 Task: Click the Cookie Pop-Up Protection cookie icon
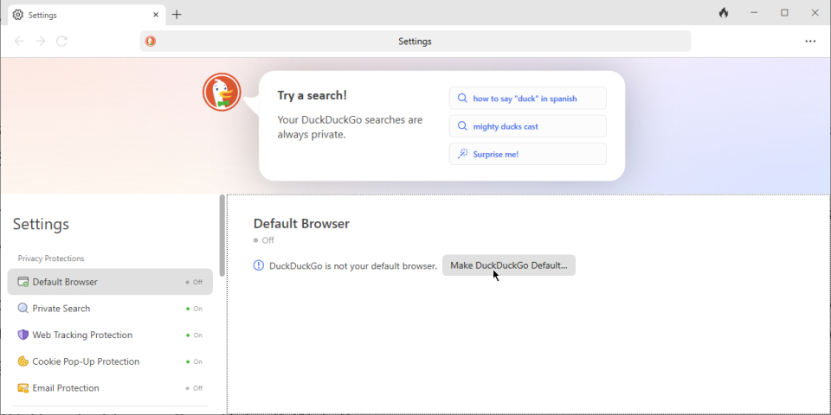click(x=23, y=361)
